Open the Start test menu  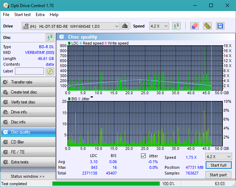click(x=22, y=15)
